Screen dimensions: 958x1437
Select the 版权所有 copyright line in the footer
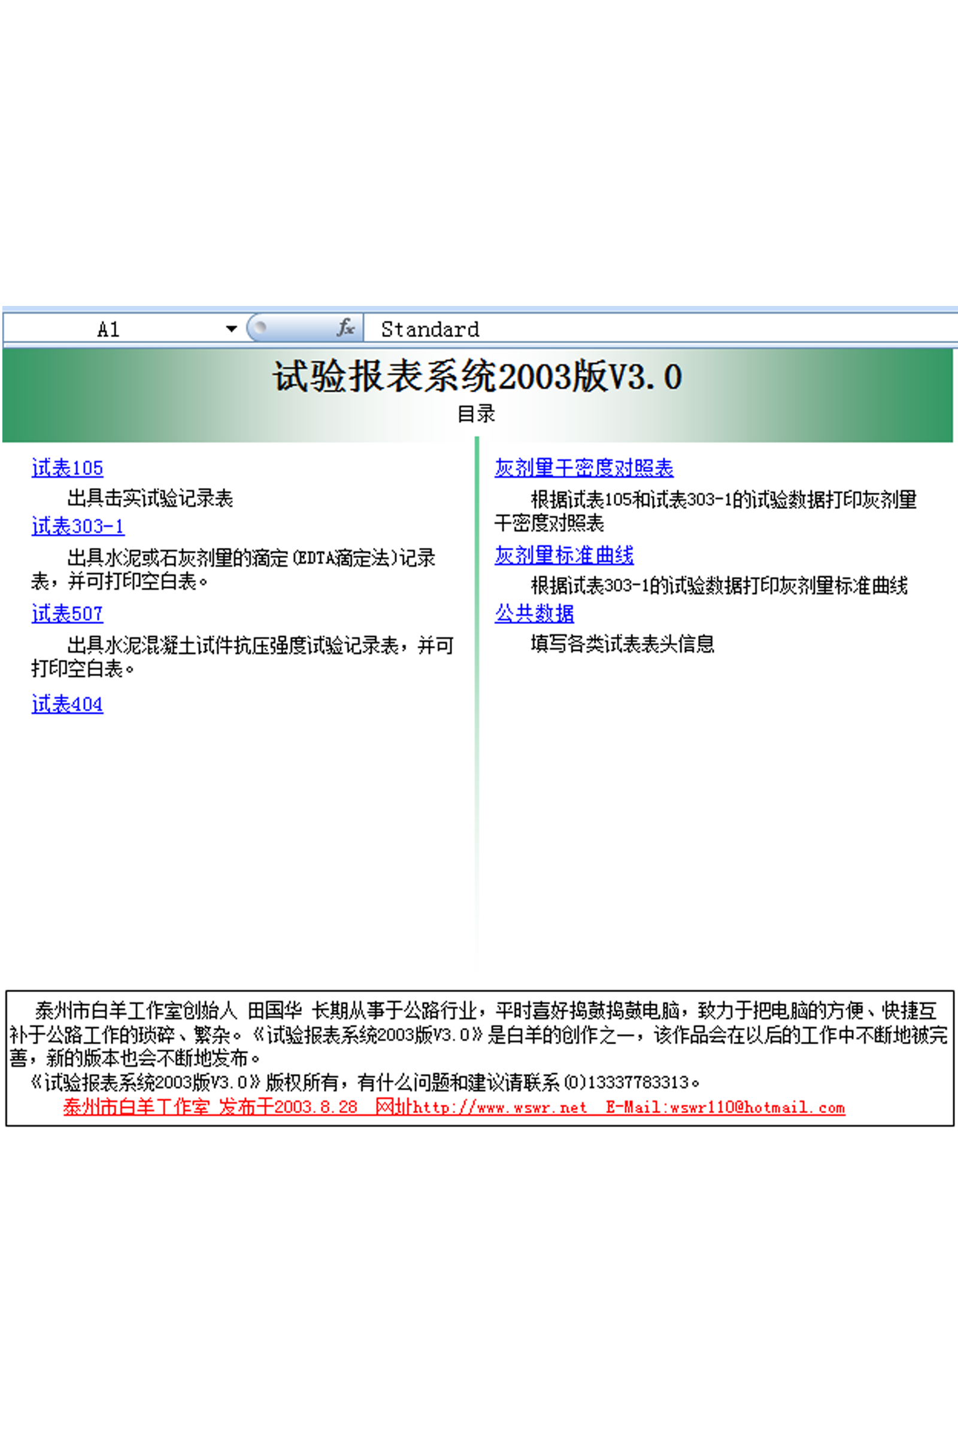(366, 1082)
